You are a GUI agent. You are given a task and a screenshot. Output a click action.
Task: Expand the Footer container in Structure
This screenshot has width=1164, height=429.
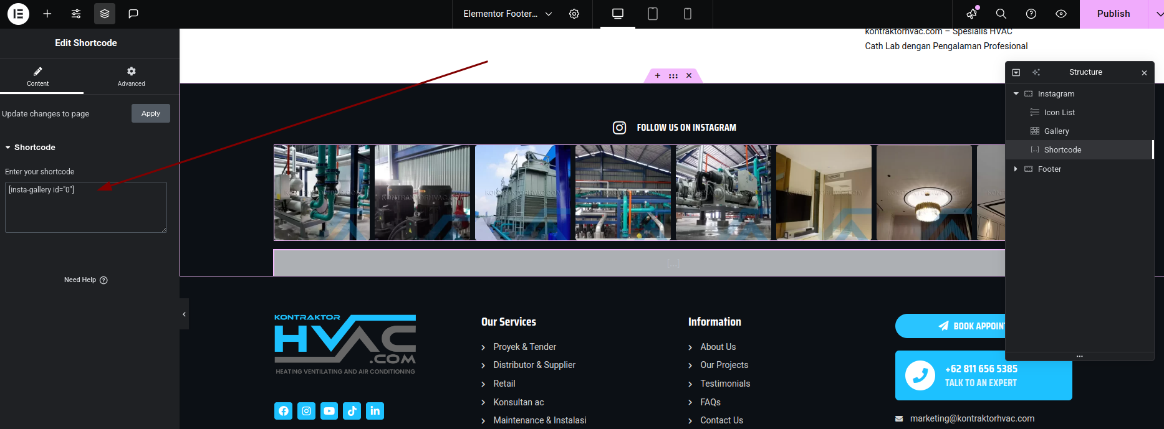pyautogui.click(x=1016, y=169)
